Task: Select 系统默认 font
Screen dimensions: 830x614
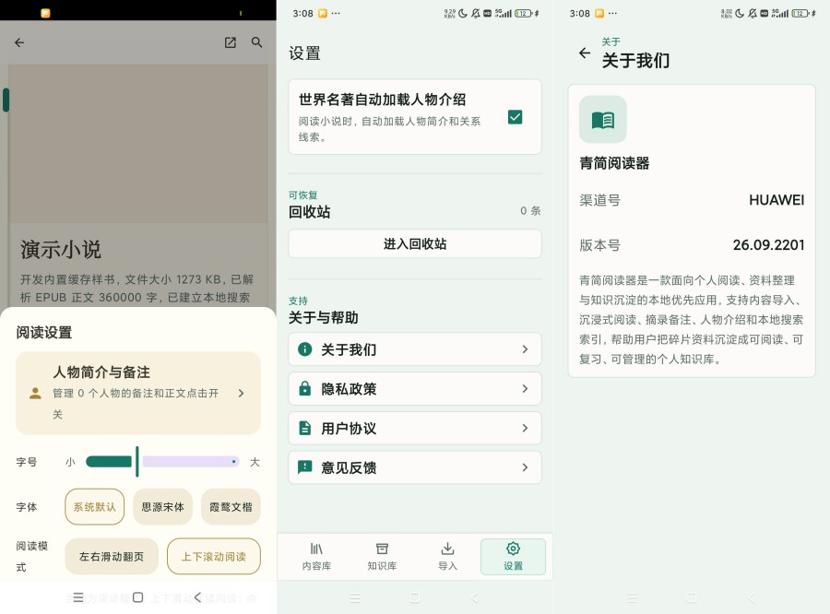Action: click(x=95, y=506)
